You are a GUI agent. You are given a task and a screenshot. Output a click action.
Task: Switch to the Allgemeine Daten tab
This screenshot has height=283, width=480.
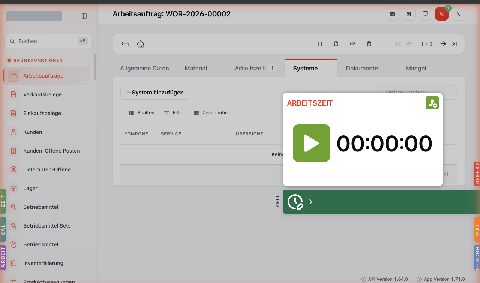144,68
